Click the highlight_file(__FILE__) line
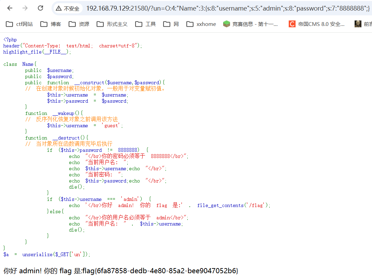The image size is (372, 278). click(x=37, y=52)
